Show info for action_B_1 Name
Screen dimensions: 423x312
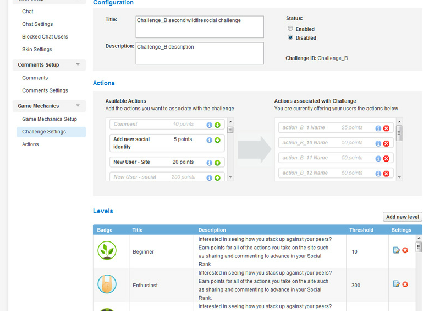378,128
